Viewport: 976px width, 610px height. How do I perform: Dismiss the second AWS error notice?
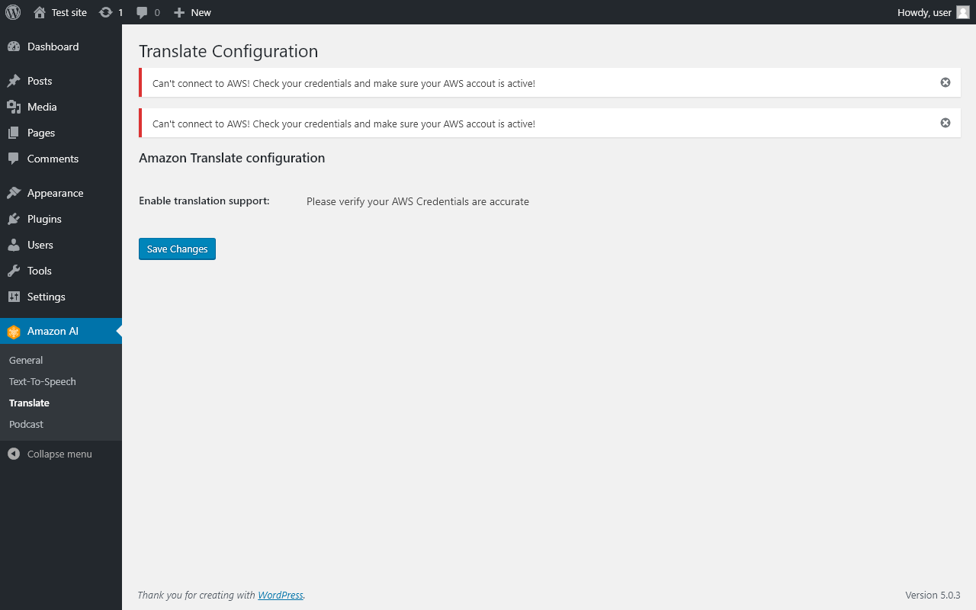(x=945, y=123)
